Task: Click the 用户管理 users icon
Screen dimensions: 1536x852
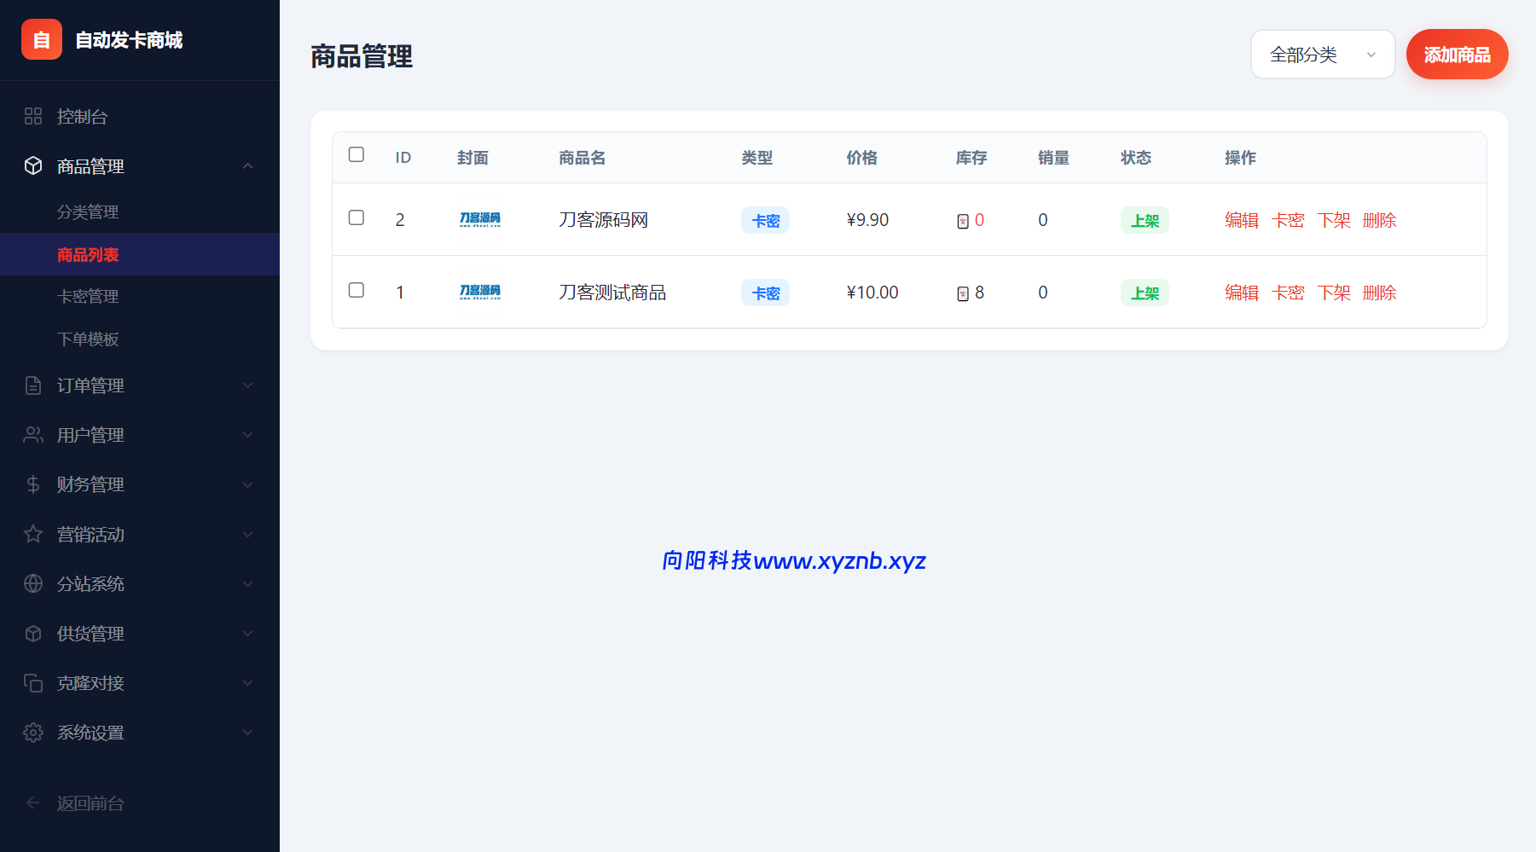Action: click(x=33, y=434)
